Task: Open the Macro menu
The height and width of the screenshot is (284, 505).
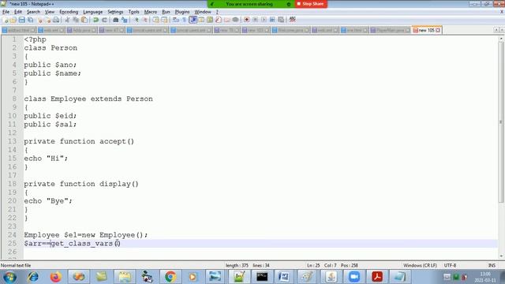Action: coord(151,12)
